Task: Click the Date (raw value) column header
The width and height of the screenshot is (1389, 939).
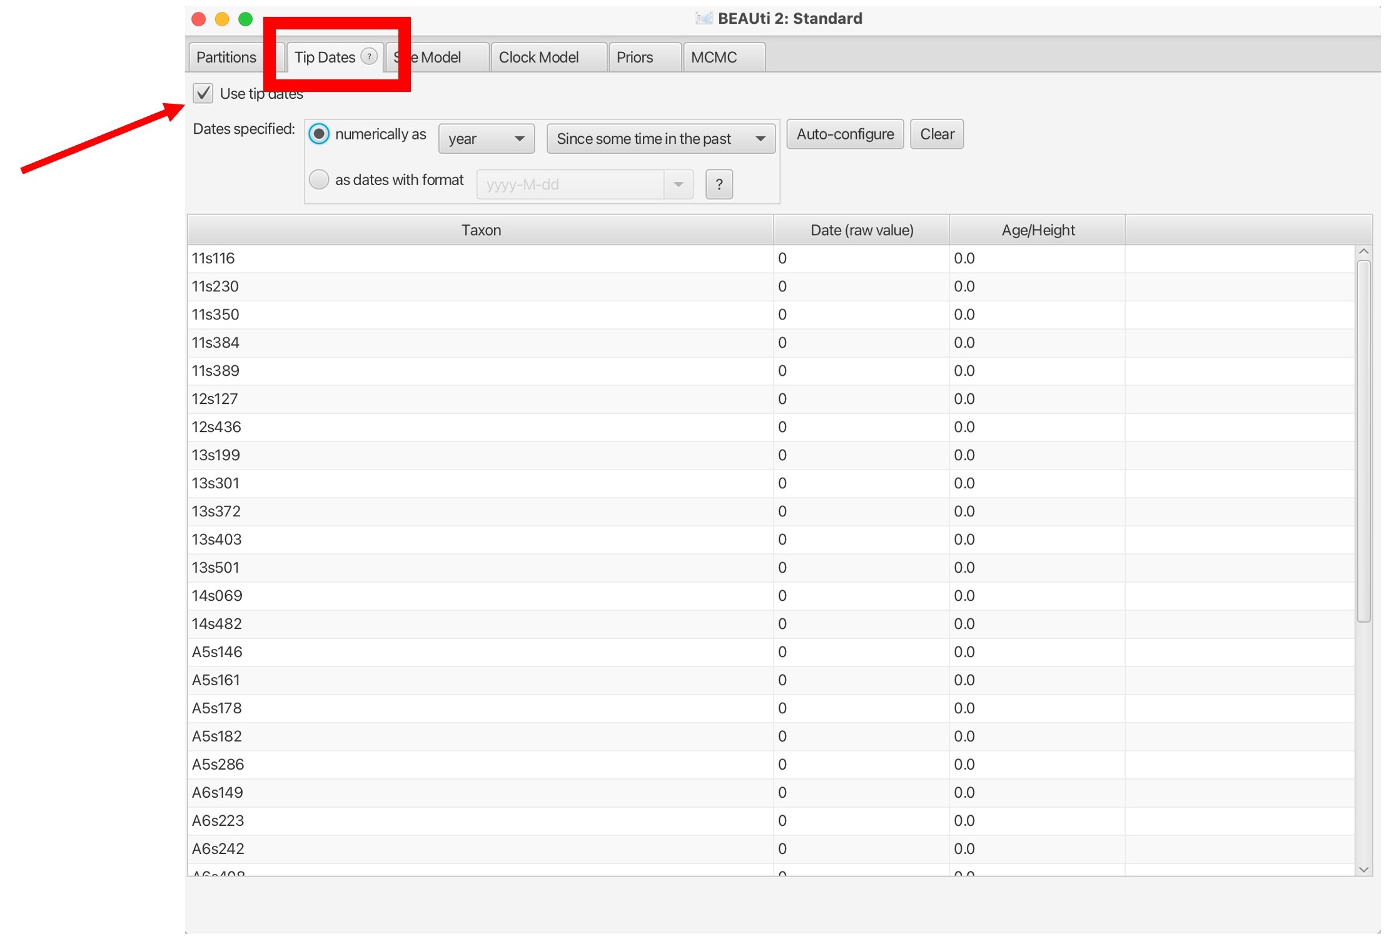Action: pos(861,230)
